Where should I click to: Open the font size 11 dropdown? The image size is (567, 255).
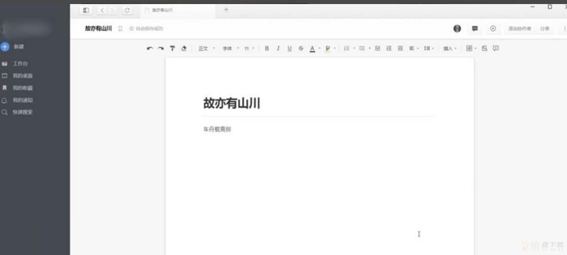tap(249, 49)
